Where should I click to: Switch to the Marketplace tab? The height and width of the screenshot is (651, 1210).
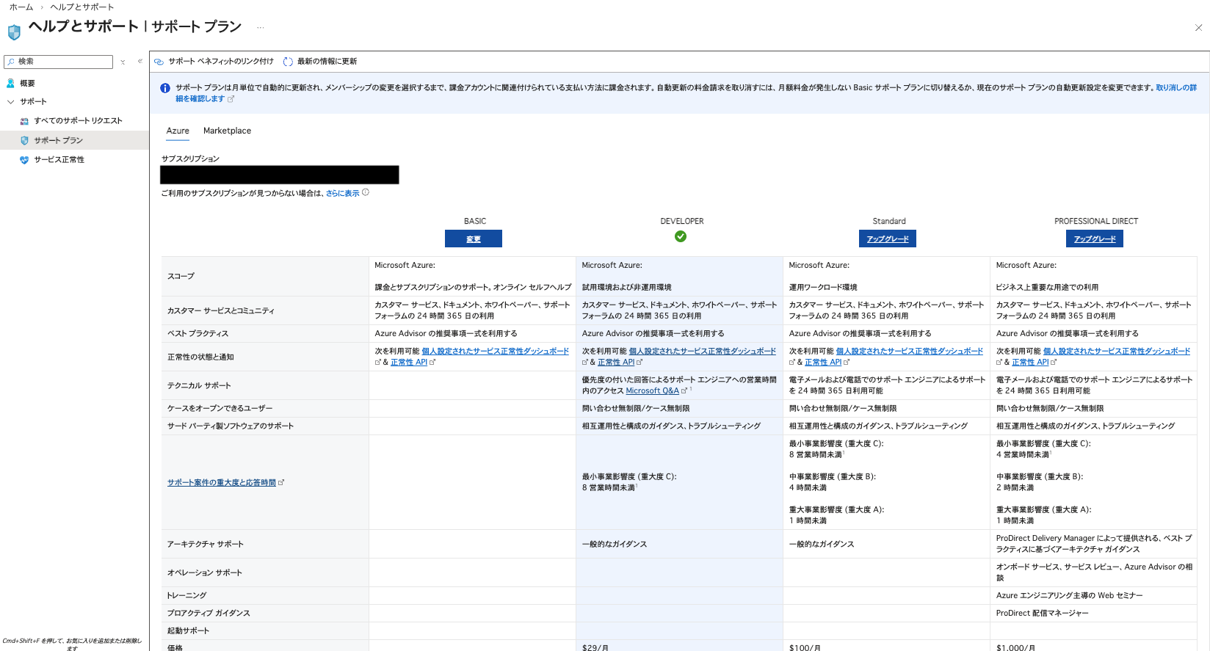click(227, 131)
